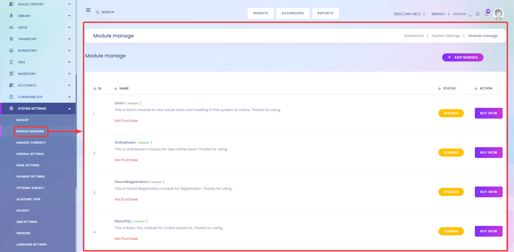Click BUY NOW for ParentRegistration module
Image resolution: width=514 pixels, height=252 pixels.
pyautogui.click(x=489, y=192)
